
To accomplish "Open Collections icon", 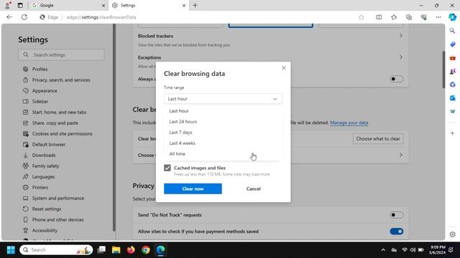I will 409,17.
